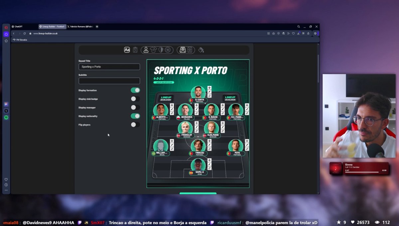Click the page vertical scrollbar
The width and height of the screenshot is (399, 226).
coord(318,68)
